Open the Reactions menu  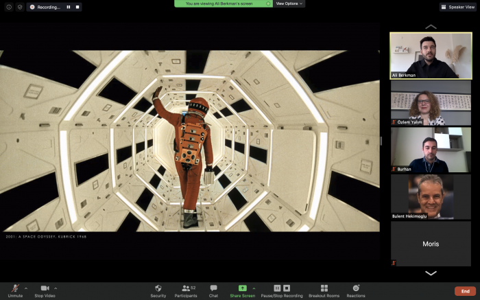tap(356, 291)
